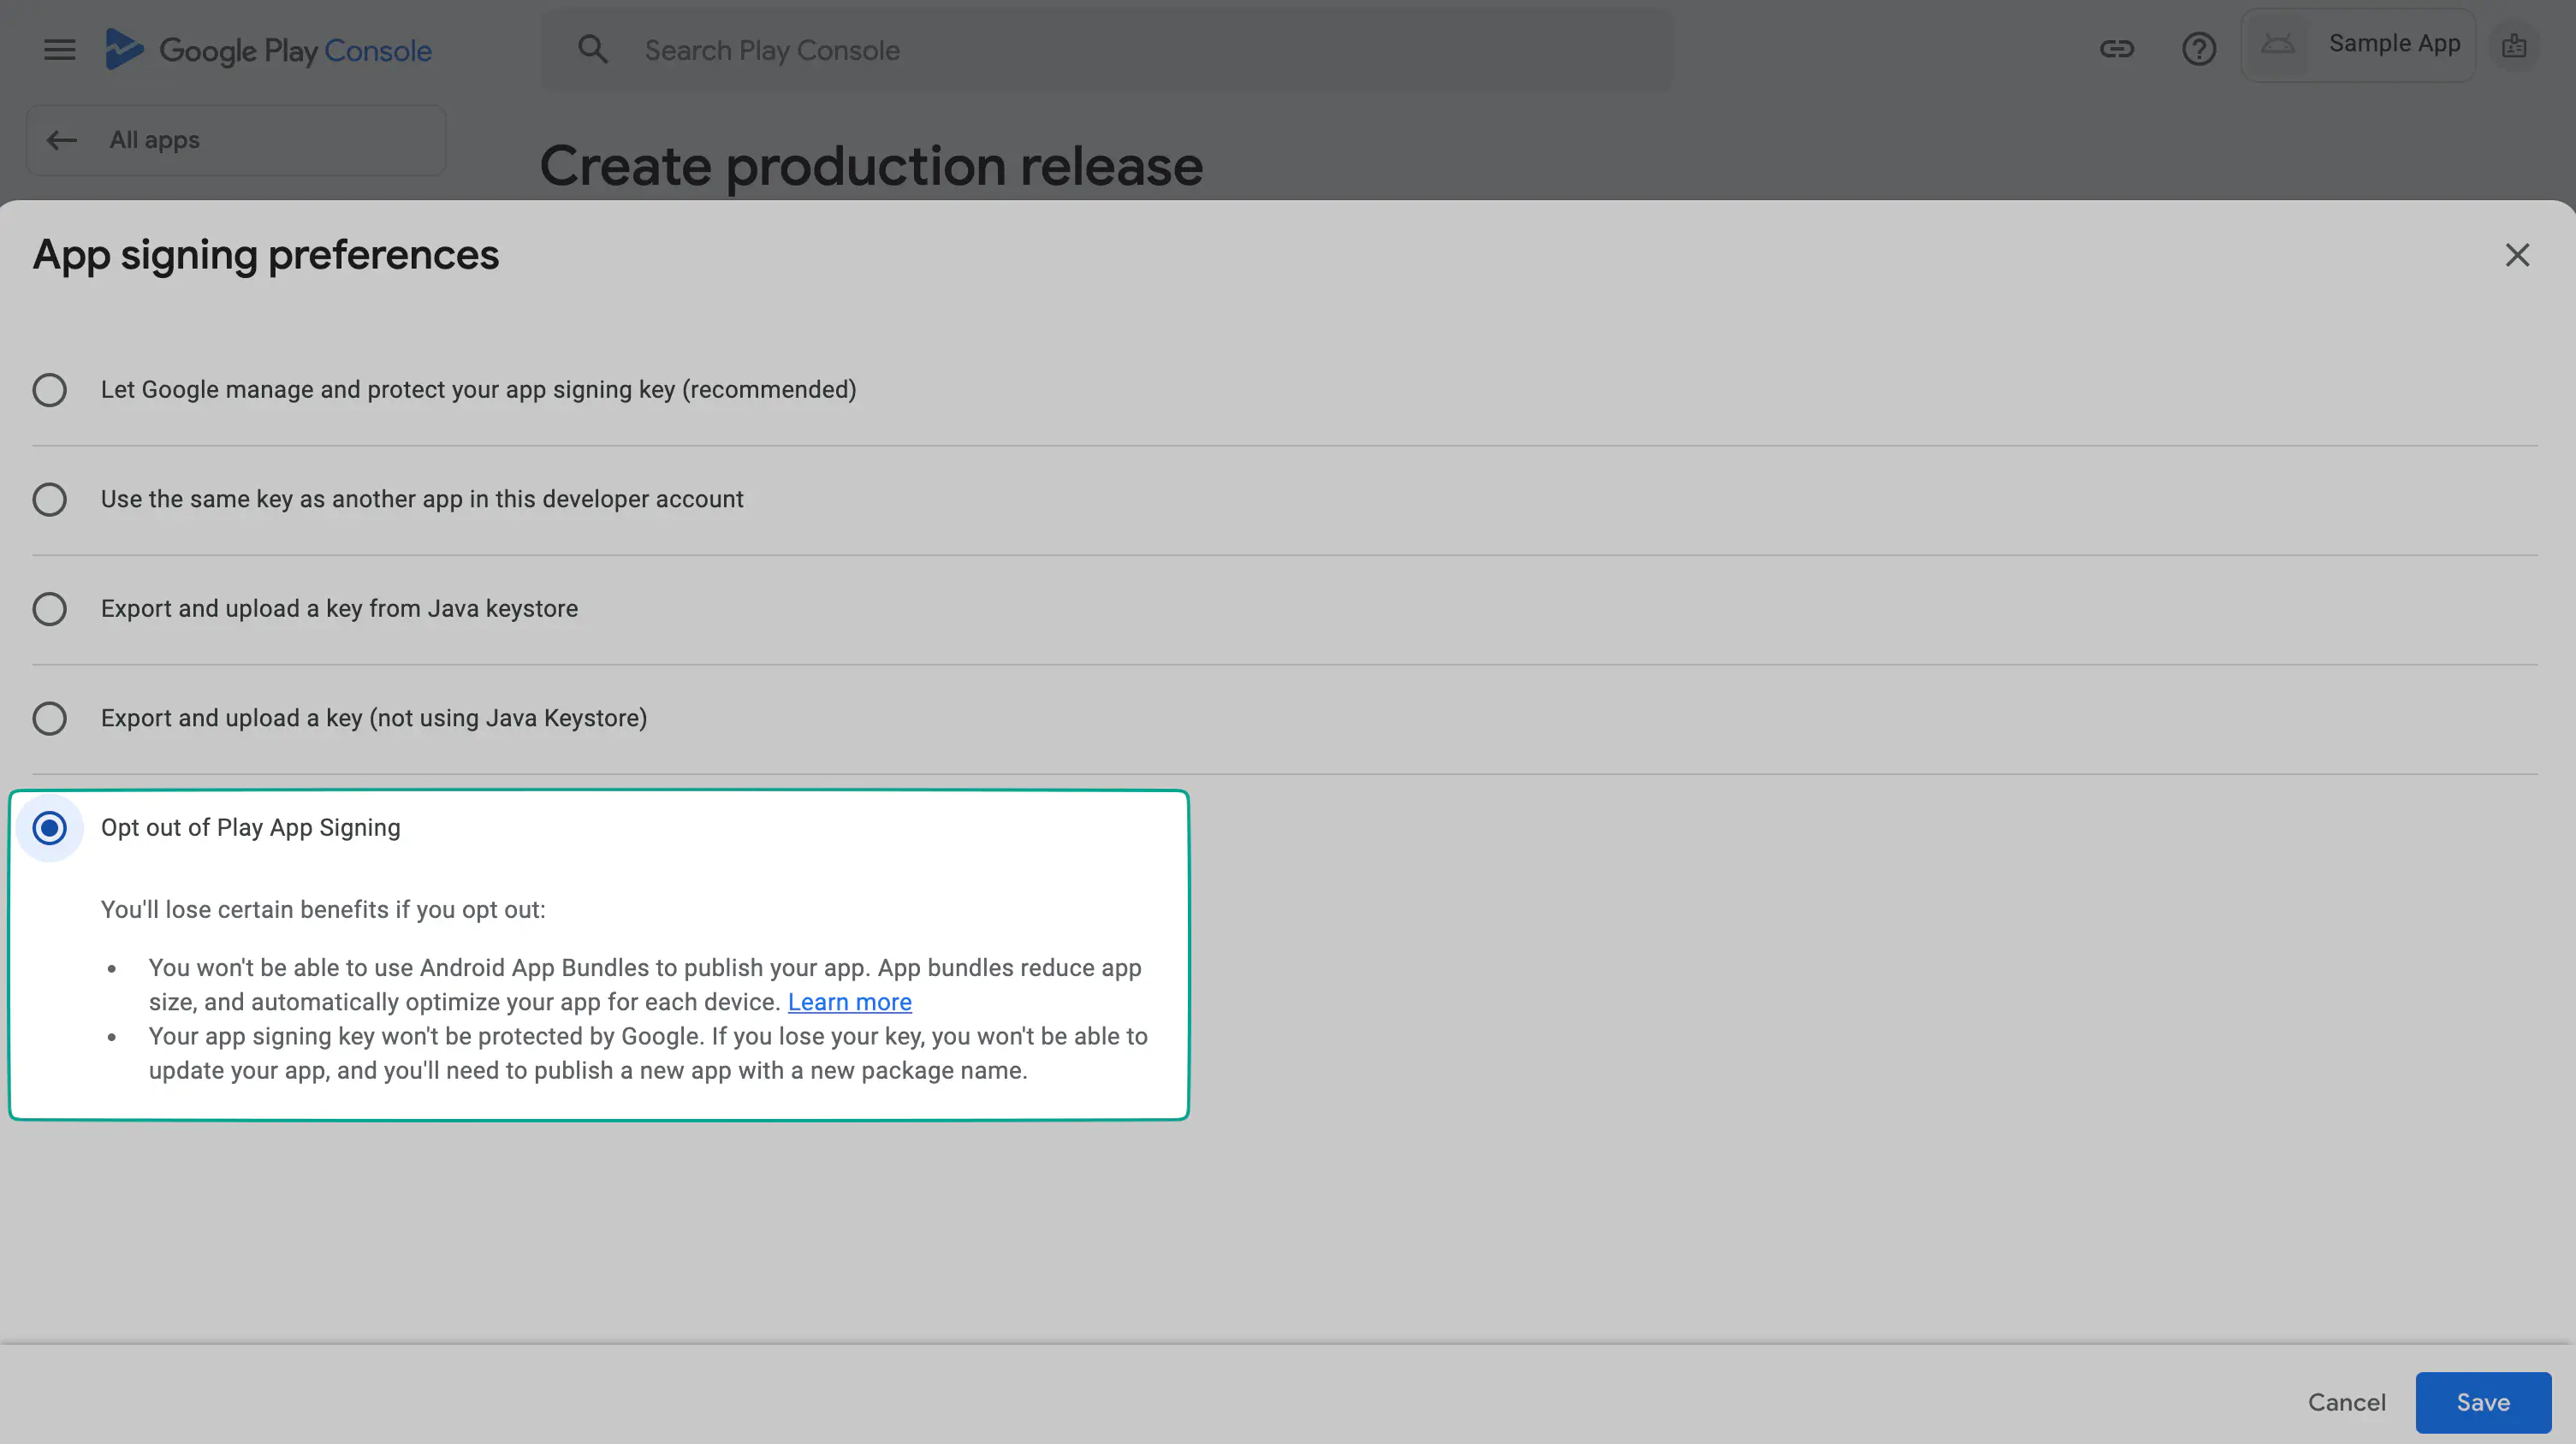Viewport: 2576px width, 1444px height.
Task: Select Opt out of Play App Signing
Action: [49, 827]
